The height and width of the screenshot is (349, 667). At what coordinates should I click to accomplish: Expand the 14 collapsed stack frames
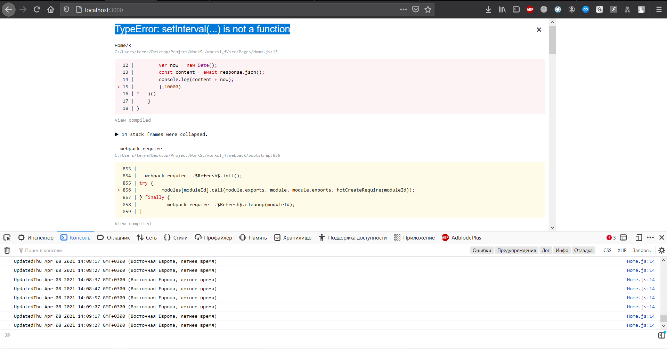tap(161, 135)
